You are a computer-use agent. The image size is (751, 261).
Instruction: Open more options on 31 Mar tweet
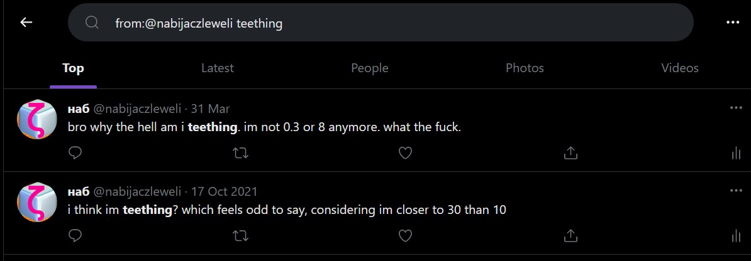point(736,108)
